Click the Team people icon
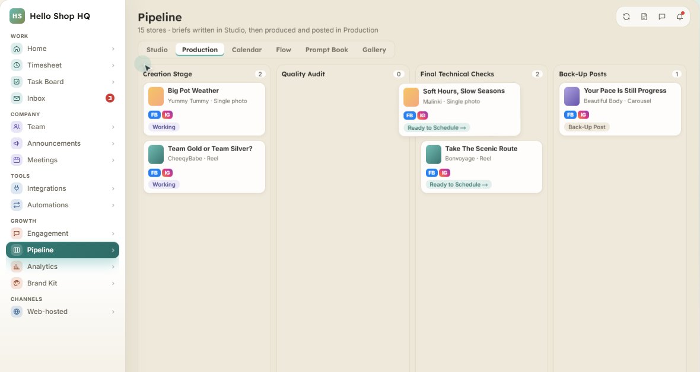Screen dimensions: 700x372 coord(17,127)
